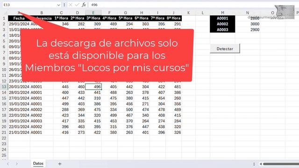This screenshot has height=168, width=299.
Task: Click the 5ª Hora header cell
Action: point(126,18)
